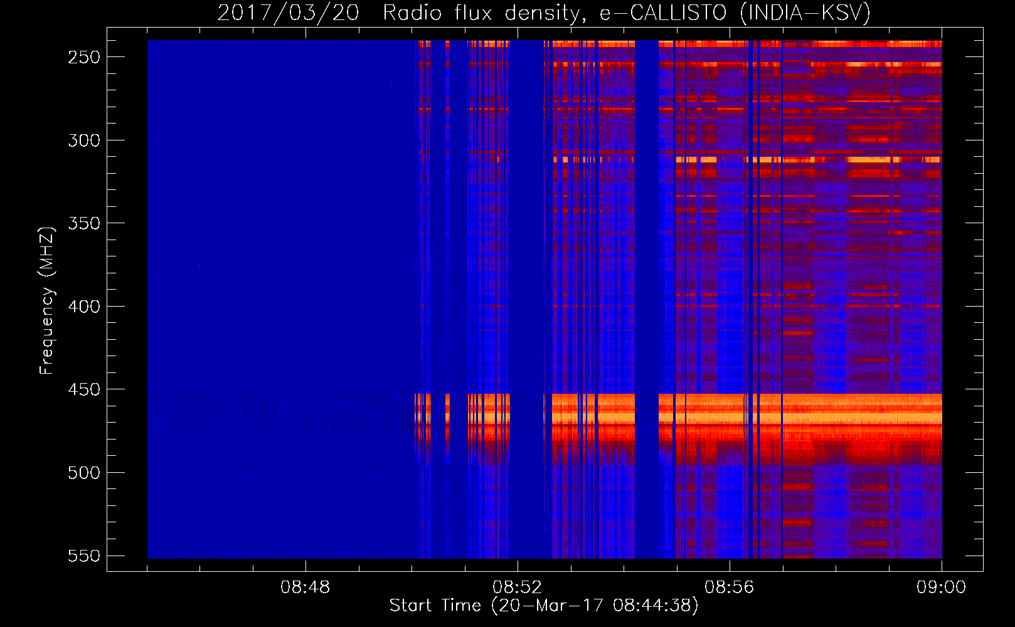Click the 300 frequency tick label

click(x=84, y=140)
